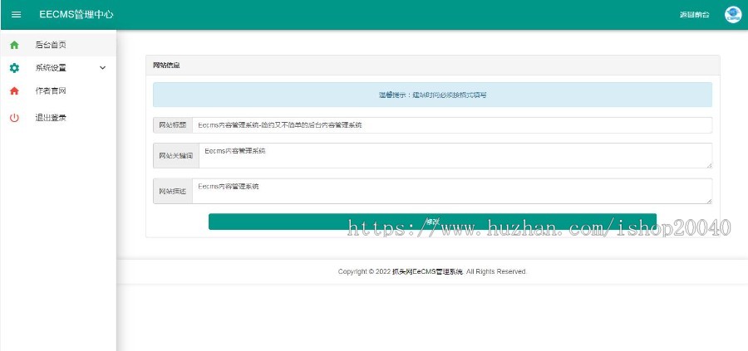Screen dimensions: 748x351
Task: Click the 返回前台 link in header
Action: coord(694,15)
